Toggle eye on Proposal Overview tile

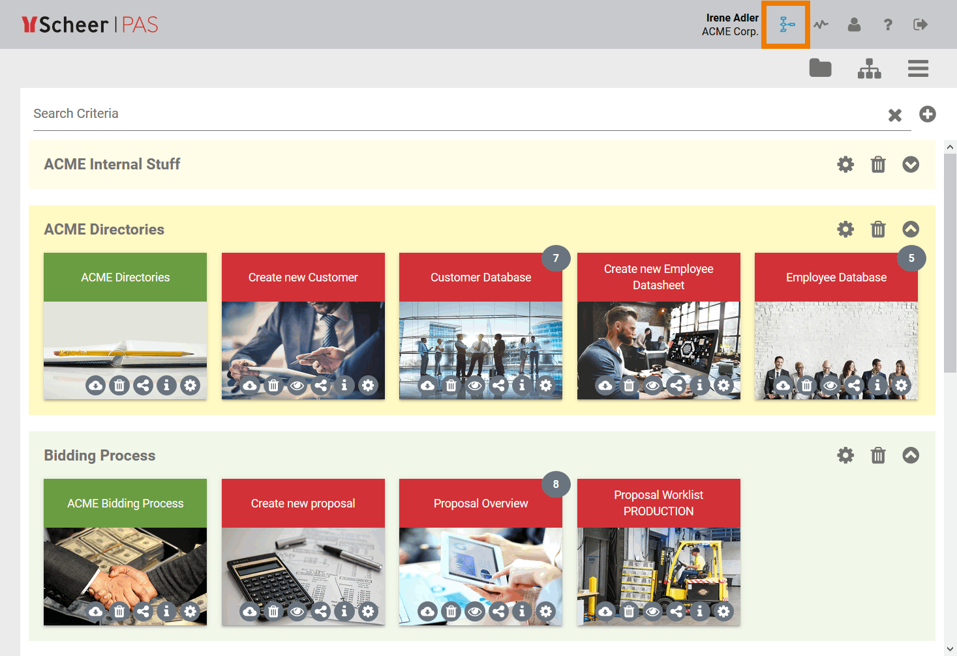click(x=475, y=612)
